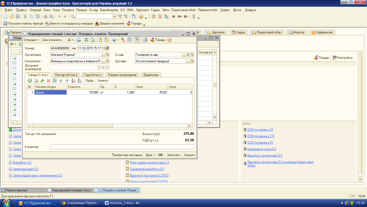Viewport: 367px width, 207px height.
Task: Click the magnifier Search icon beside the search box
Action: [73, 16]
